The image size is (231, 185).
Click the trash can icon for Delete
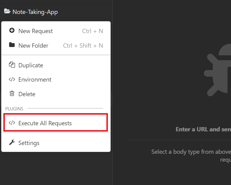click(12, 93)
